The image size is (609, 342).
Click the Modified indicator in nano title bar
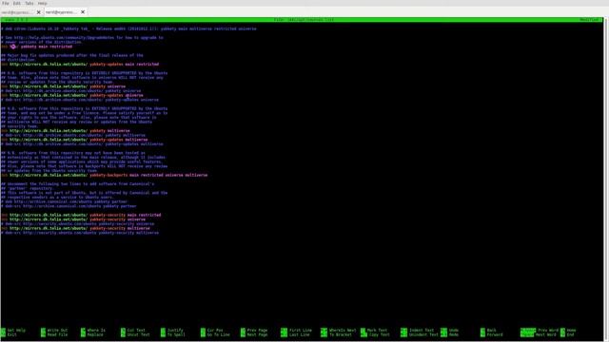[590, 19]
